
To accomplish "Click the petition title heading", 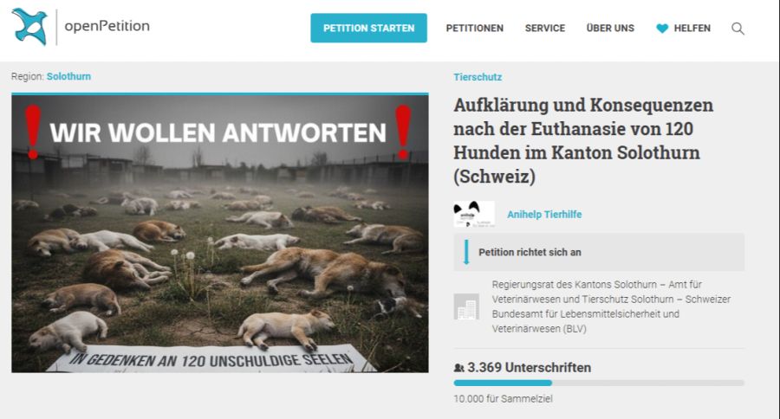I will [583, 140].
